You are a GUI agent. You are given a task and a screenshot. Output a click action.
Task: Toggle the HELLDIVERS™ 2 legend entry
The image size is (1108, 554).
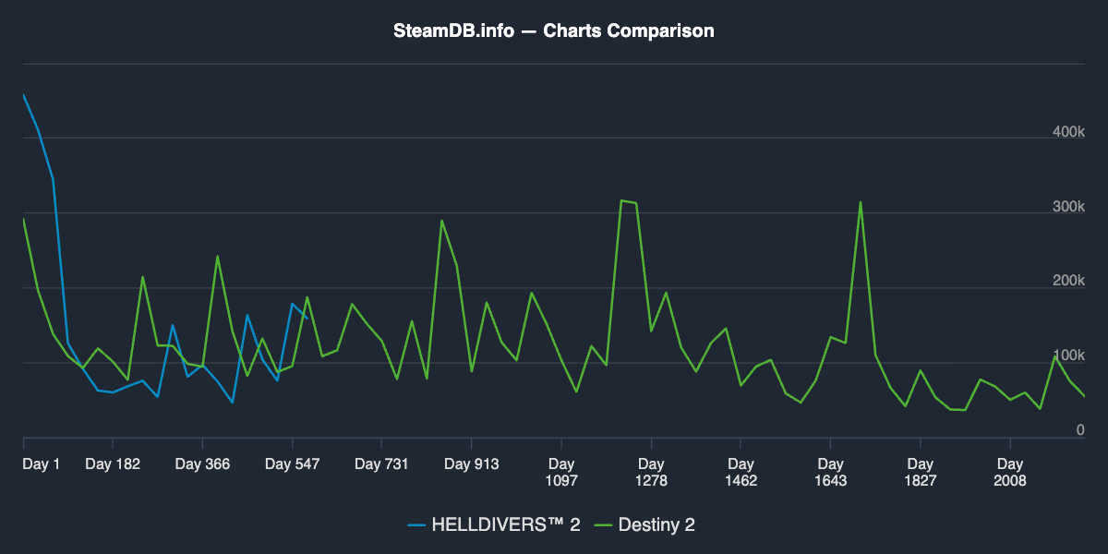[494, 525]
